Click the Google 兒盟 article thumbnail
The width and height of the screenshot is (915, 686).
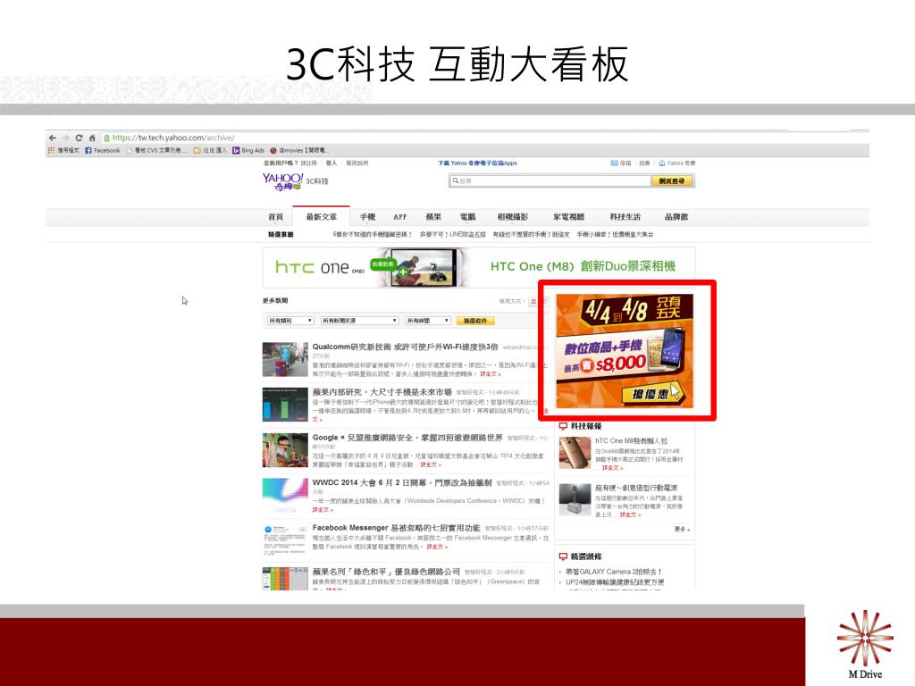pos(285,450)
